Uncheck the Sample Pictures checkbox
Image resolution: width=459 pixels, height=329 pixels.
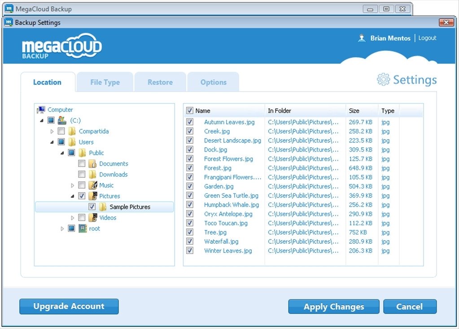92,206
